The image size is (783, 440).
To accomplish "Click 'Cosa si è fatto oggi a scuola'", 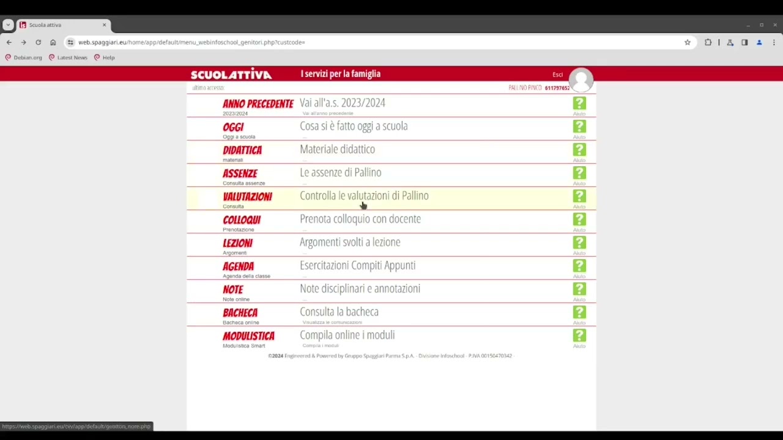I will 354,126.
